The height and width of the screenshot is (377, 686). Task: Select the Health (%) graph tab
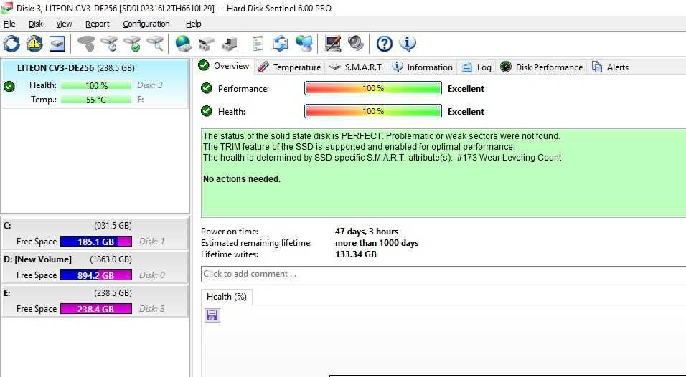coord(227,297)
